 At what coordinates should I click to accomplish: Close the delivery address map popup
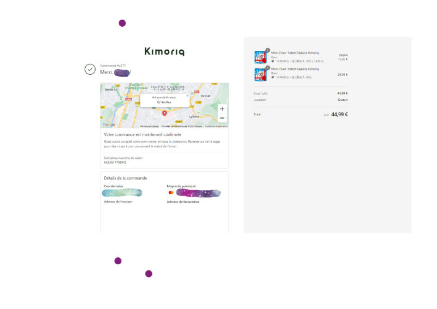pos(187,96)
